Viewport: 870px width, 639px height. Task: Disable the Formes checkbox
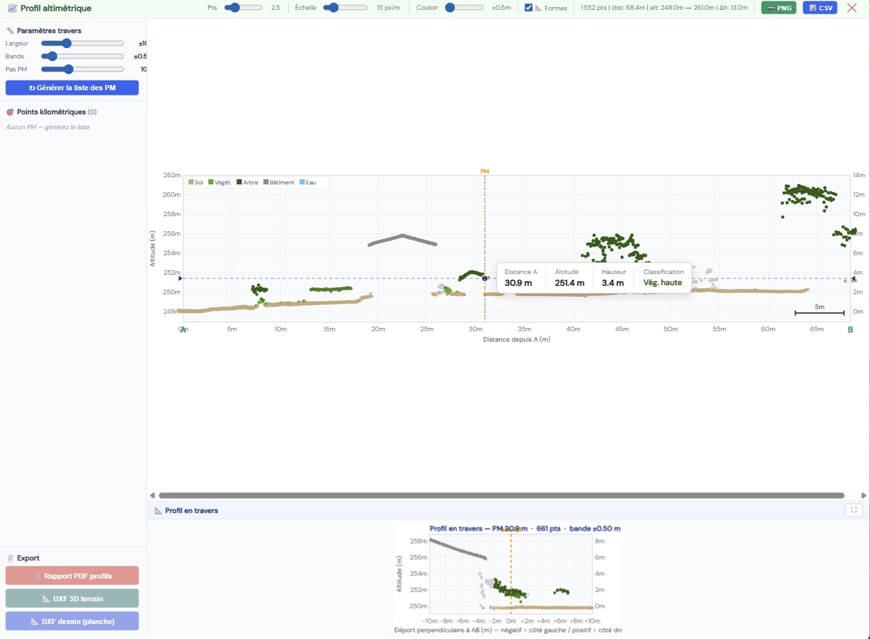point(528,8)
